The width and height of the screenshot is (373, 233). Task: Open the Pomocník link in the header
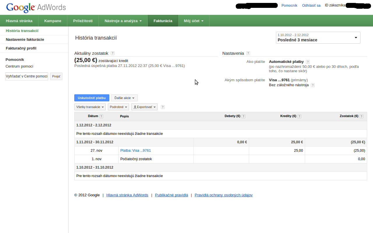tap(289, 6)
